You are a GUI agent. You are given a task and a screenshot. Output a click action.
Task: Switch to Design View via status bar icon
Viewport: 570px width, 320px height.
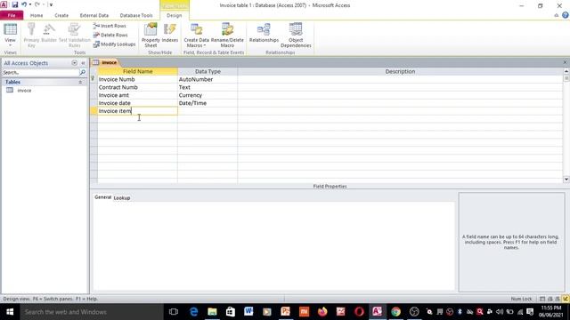[566, 299]
